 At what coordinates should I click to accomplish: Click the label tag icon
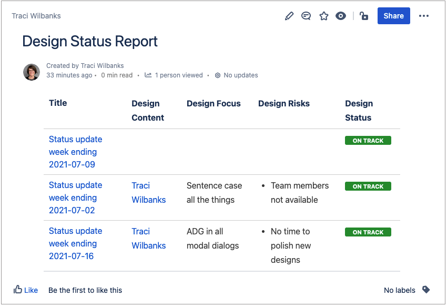tap(426, 290)
